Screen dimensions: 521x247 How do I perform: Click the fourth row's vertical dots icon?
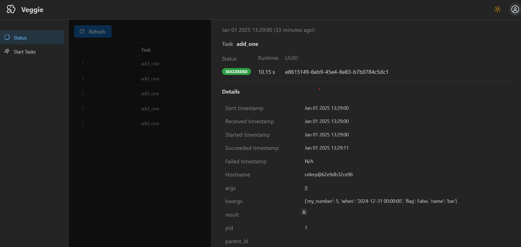coord(83,108)
